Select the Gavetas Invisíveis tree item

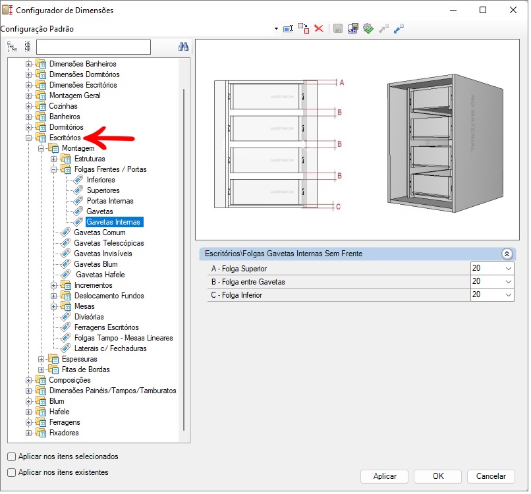point(103,254)
